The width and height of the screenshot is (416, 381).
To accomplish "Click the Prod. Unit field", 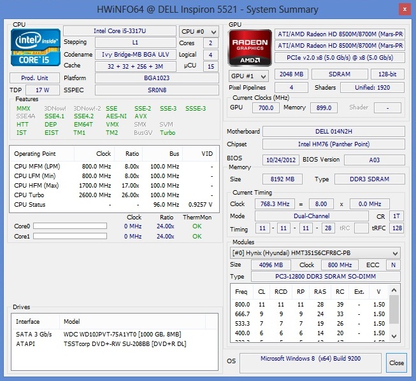I will (34, 78).
